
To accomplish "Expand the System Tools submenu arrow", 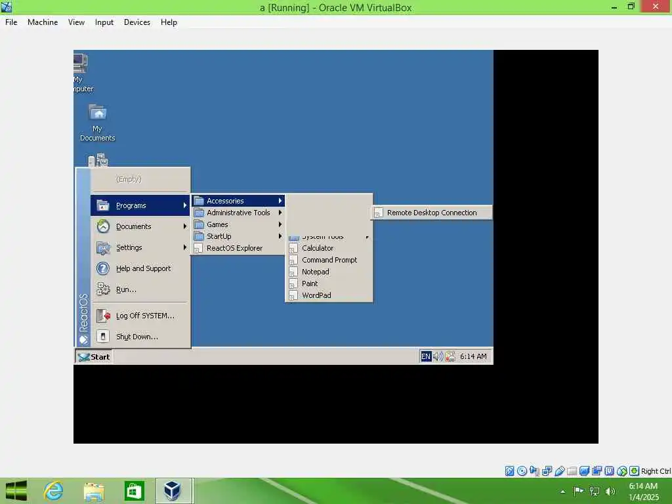I will [367, 238].
